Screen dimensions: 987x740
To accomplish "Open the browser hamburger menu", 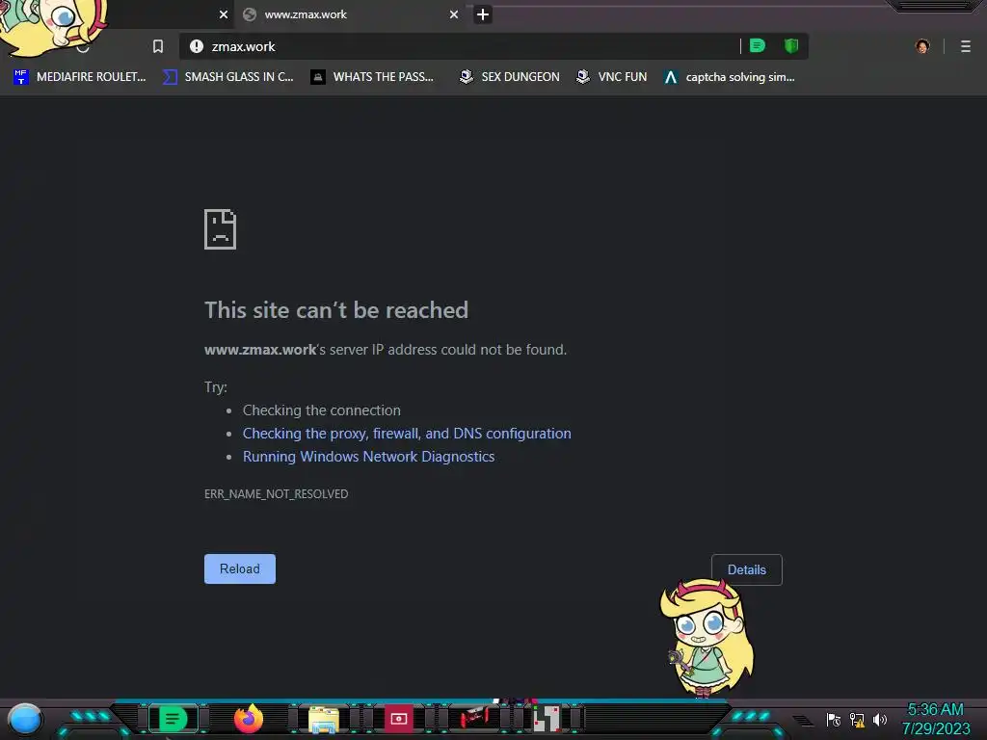I will pos(966,46).
